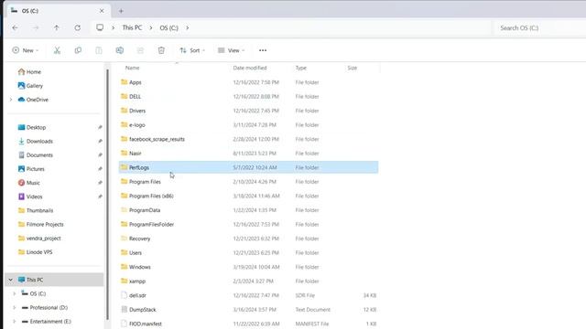This screenshot has height=329, width=586.
Task: Select the Nasir folder
Action: click(248, 154)
